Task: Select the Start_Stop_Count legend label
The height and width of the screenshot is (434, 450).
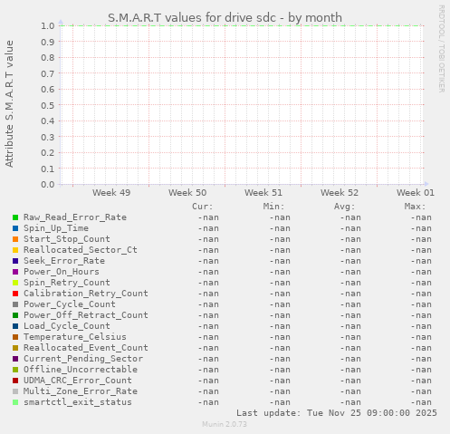Action: [67, 239]
